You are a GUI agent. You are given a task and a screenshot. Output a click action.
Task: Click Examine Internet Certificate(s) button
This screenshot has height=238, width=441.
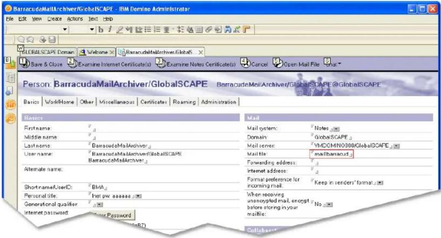point(110,64)
